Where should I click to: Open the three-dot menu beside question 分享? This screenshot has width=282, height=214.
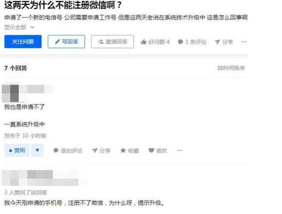pos(244,42)
